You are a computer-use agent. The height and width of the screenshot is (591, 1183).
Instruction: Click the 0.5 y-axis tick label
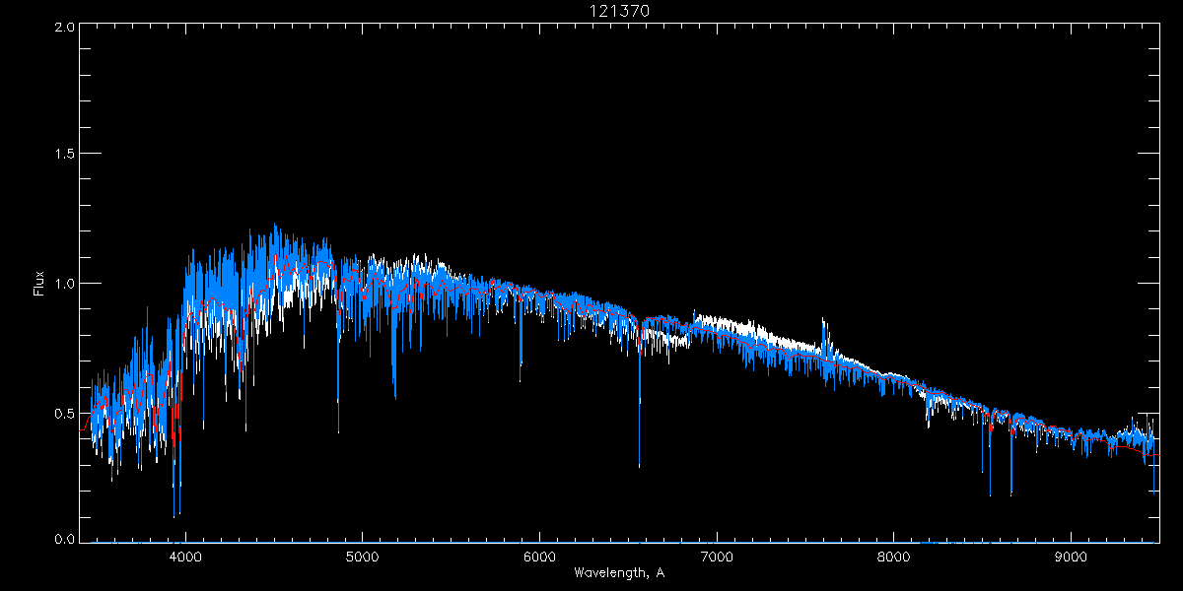click(x=64, y=413)
